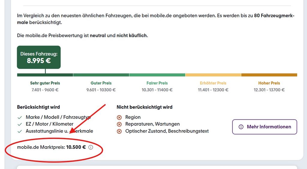Select the red X next to Reparaturen, Wartungen
Viewport: 307px width, 169px height.
tap(119, 124)
